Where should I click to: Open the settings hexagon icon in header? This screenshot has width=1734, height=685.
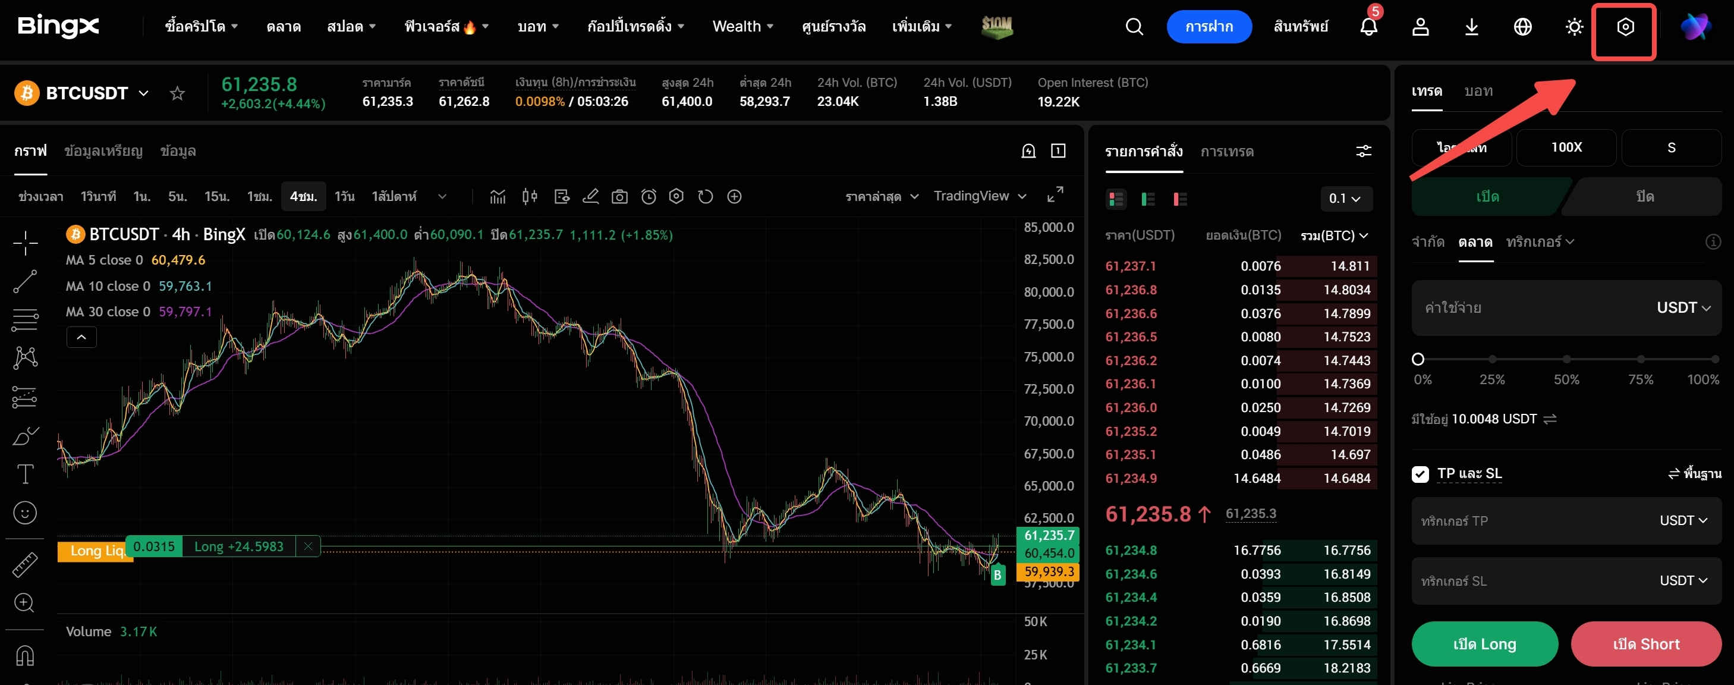coord(1624,27)
